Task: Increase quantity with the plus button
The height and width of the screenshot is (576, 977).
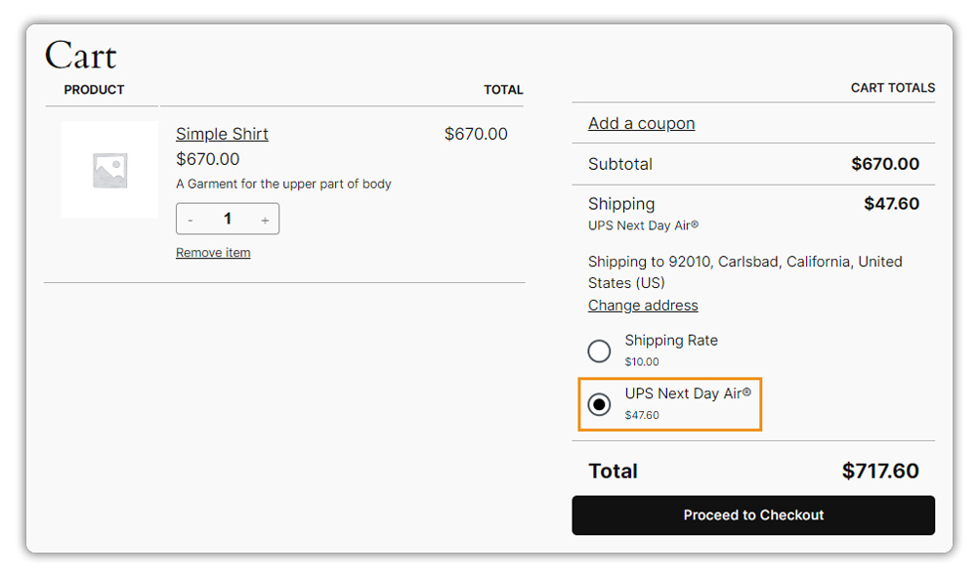Action: coord(265,220)
